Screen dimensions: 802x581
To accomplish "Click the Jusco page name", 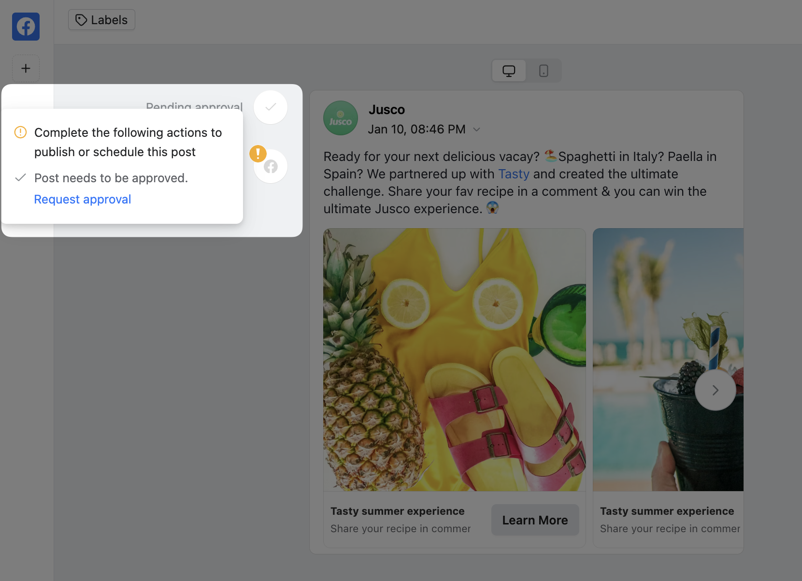I will (387, 110).
